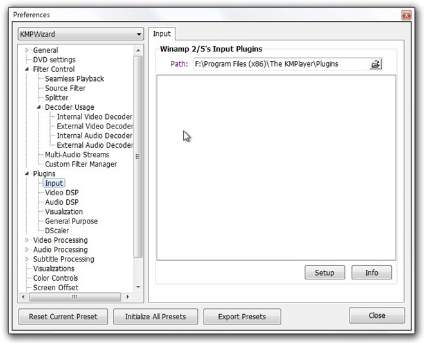
Task: Select the Filter Control tree label
Action: click(x=54, y=69)
